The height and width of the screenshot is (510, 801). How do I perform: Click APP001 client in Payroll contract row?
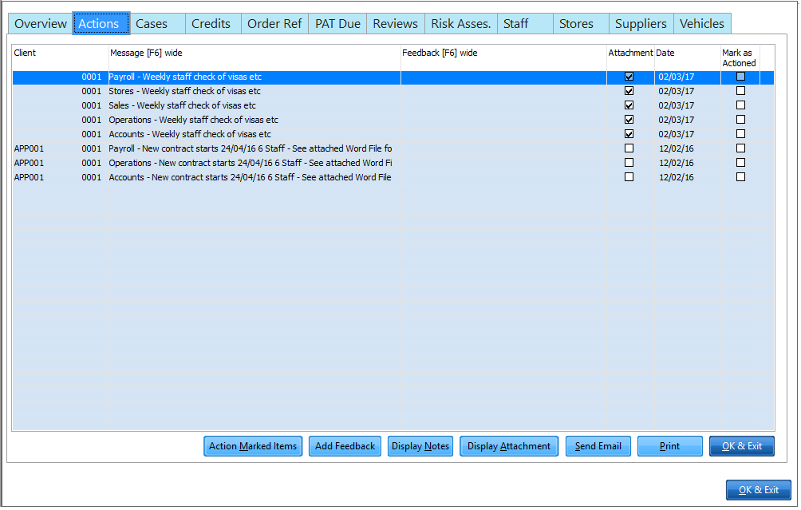click(29, 148)
